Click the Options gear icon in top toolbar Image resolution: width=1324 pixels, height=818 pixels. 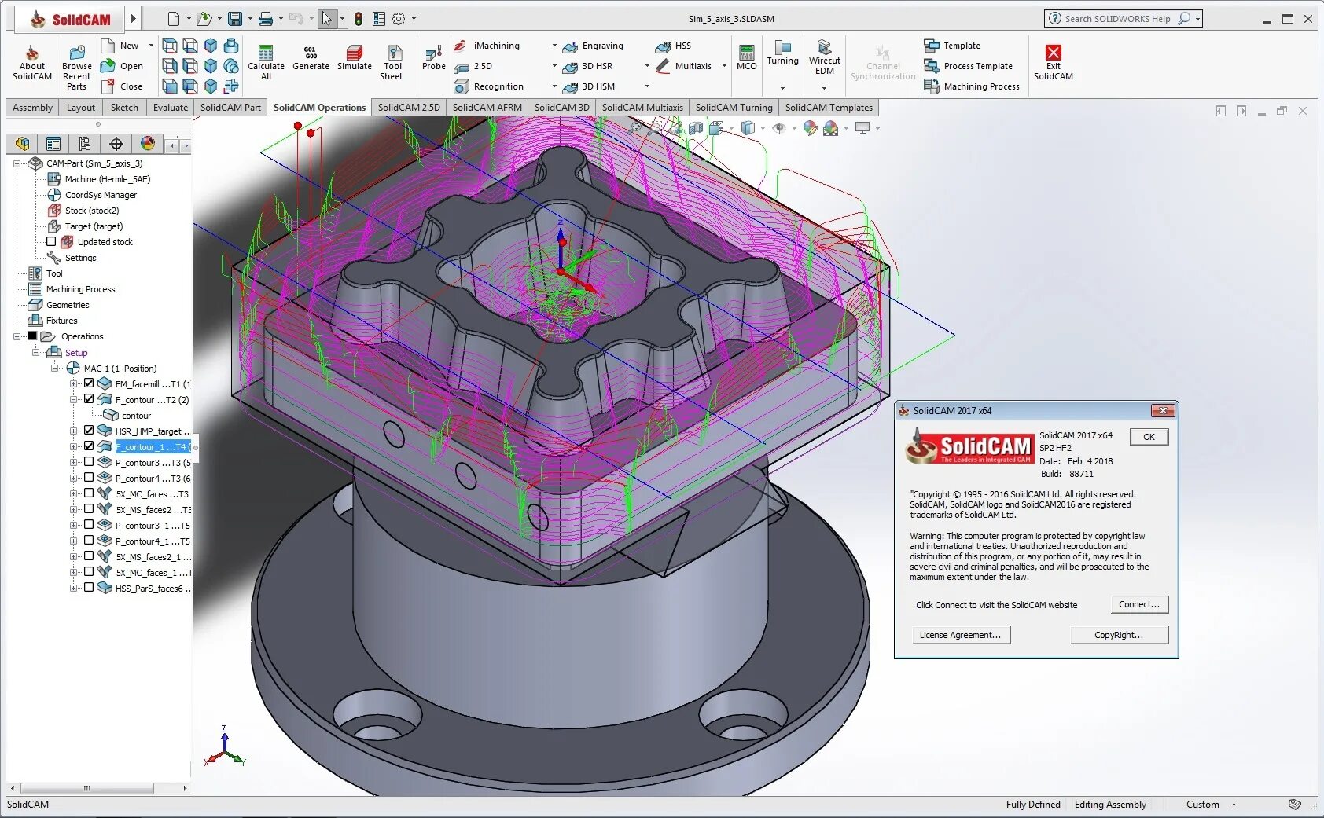pos(399,19)
